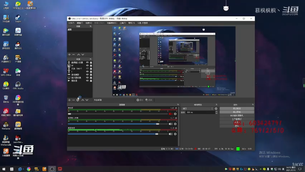Add a new scene with the Scenes plus icon
The width and height of the screenshot is (305, 172).
(x=70, y=54)
